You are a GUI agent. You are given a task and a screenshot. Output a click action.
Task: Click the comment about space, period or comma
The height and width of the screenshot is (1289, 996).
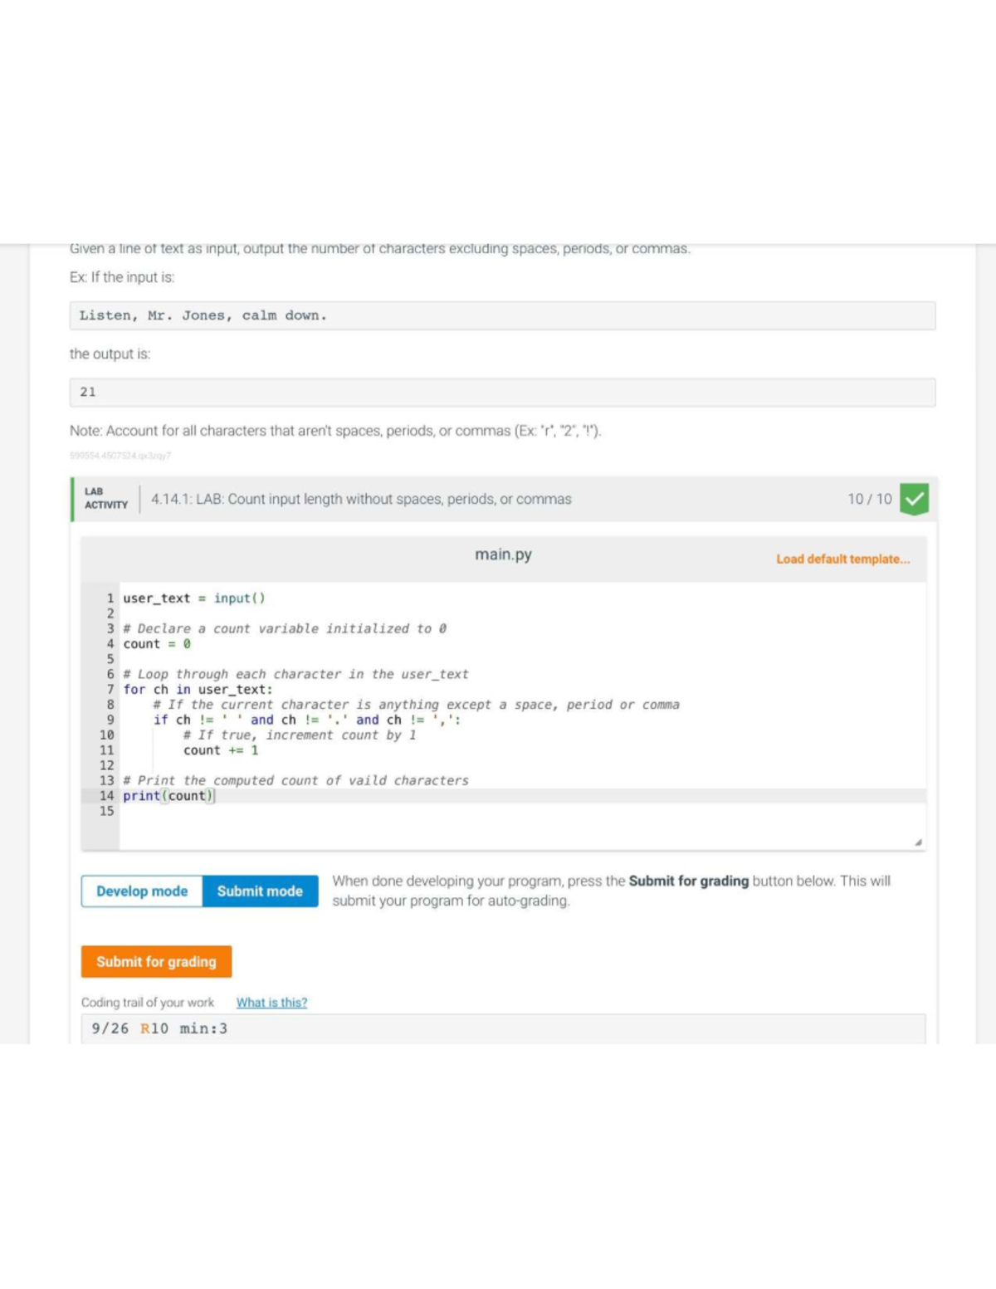tap(416, 705)
